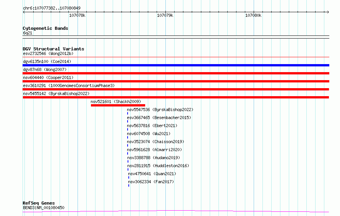Open nsv604440 (Cooper2011) variant label
Viewport: 340px width, 216px height.
coord(48,77)
